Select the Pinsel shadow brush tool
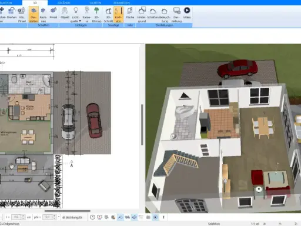The height and width of the screenshot is (226, 301). 53,13
